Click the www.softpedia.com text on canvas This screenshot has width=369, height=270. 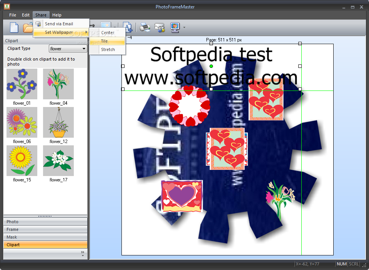click(211, 78)
